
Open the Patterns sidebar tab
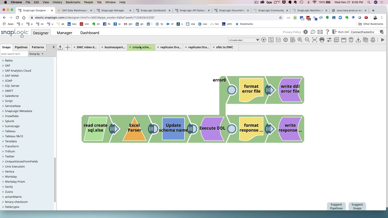tap(38, 47)
